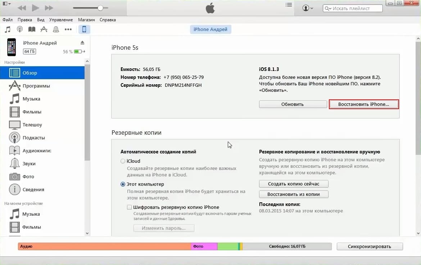Viewport: 421px width, 265px height.
Task: Click the Свободно: 16,07 ГБ segment
Action: click(x=287, y=246)
